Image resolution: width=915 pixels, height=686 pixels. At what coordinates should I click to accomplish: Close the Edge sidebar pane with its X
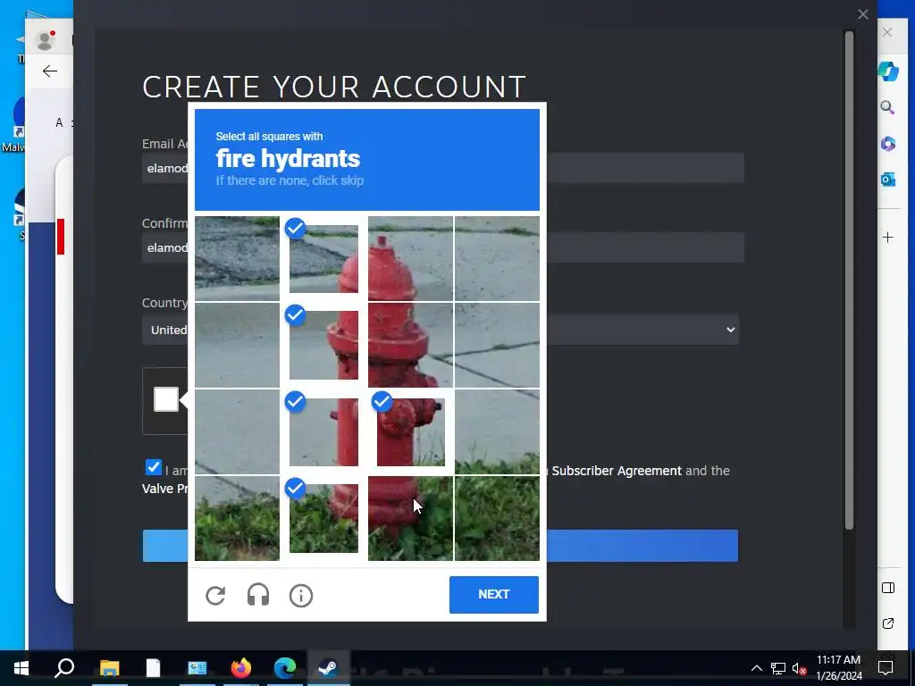(887, 32)
